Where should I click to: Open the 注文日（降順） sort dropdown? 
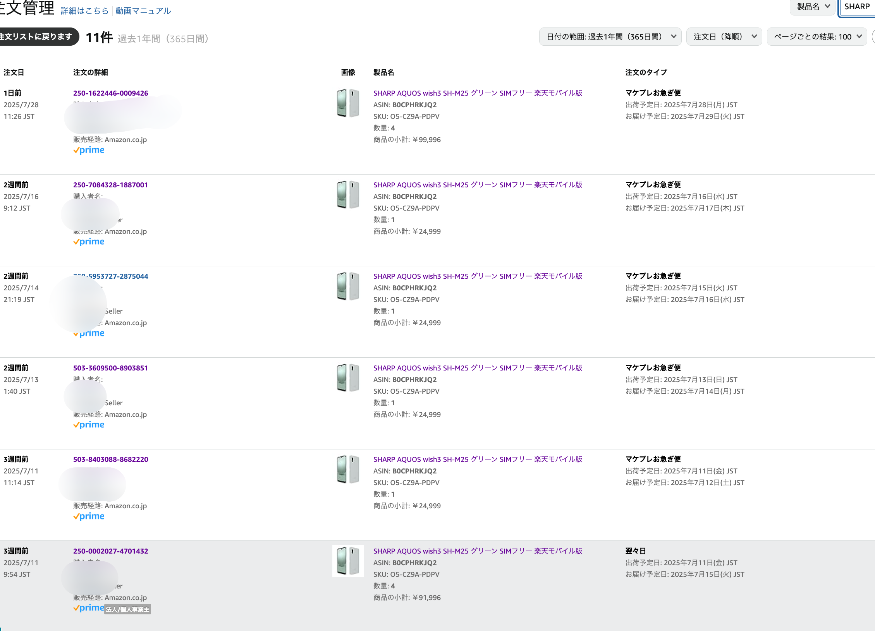pos(724,37)
